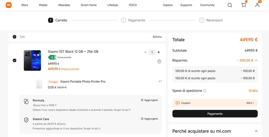Decrease quantity with minus button
269x137 pixels.
pos(146,52)
